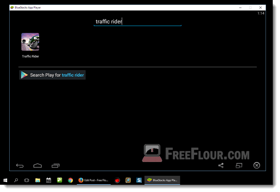Viewport: 280px width, 192px height.
Task: Click the BlueStacks logo in title bar
Action: pyautogui.click(x=12, y=8)
